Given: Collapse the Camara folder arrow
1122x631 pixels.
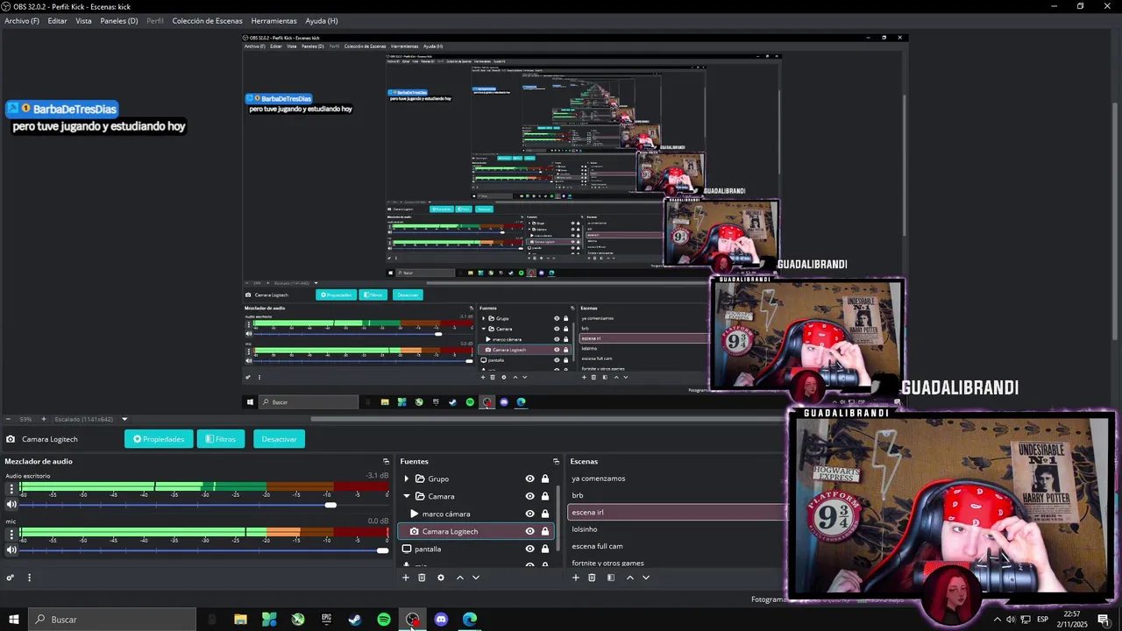Looking at the screenshot, I should pyautogui.click(x=406, y=496).
